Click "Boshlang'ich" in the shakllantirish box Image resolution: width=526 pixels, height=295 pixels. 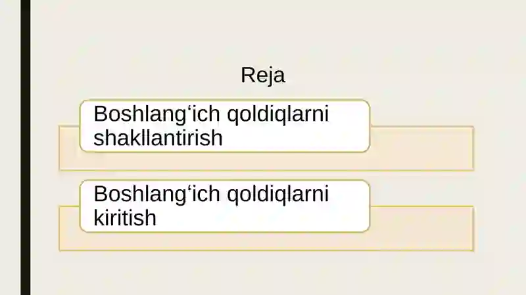156,114
